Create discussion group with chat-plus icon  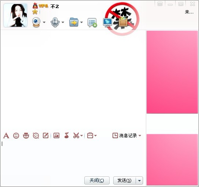[x=92, y=23]
